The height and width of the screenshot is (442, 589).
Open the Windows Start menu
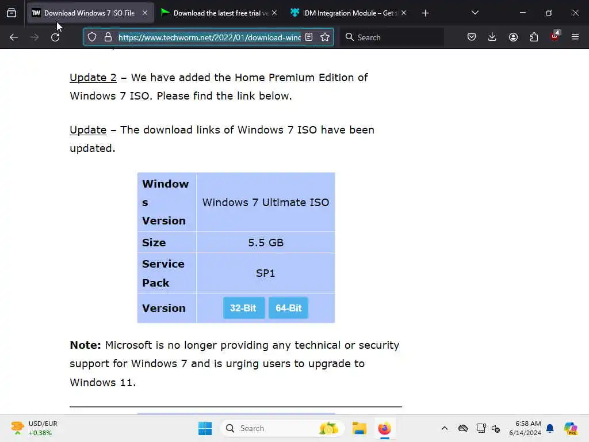(x=205, y=428)
